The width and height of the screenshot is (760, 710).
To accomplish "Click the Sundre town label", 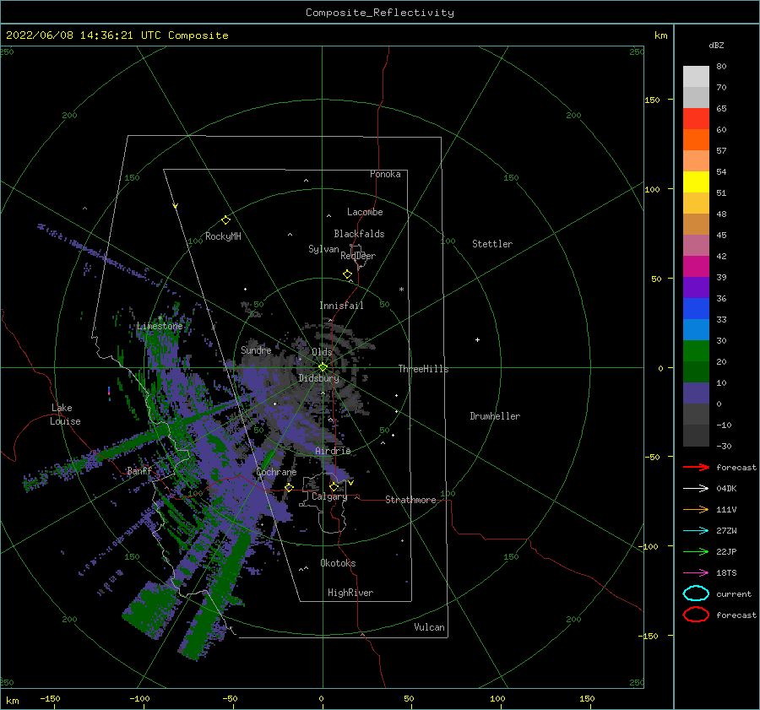I will point(256,350).
